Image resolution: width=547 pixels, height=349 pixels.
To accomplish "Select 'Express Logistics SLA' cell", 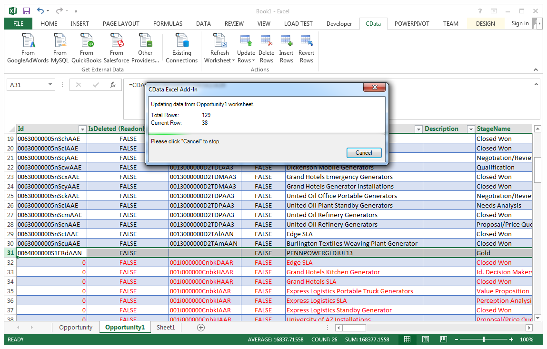I will 354,301.
